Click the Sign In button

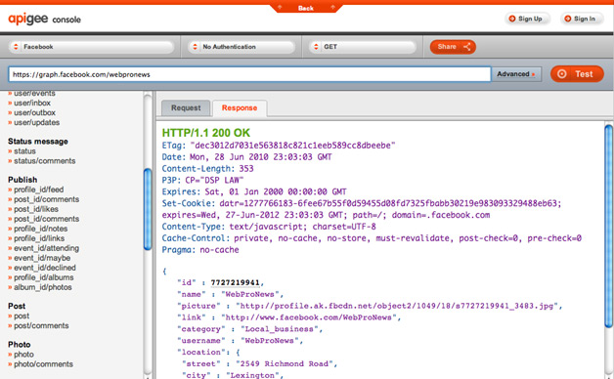point(582,19)
